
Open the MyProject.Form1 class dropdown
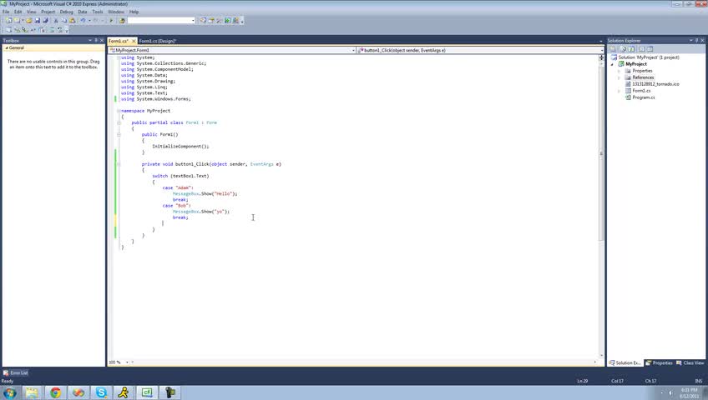point(353,51)
